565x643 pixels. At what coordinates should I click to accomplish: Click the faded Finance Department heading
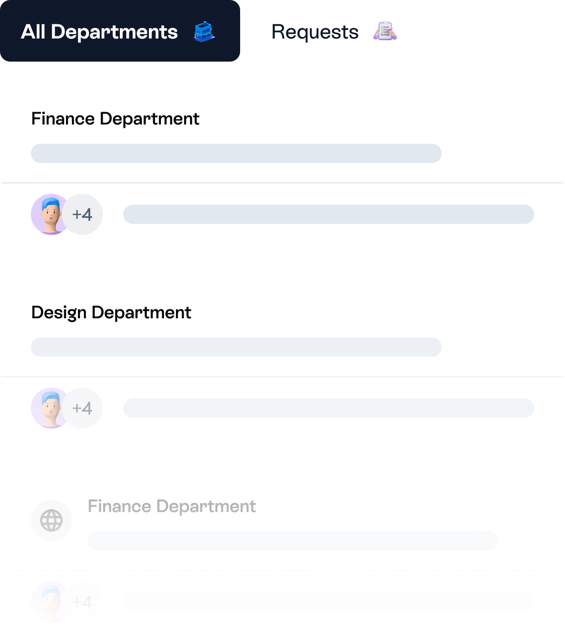pyautogui.click(x=172, y=506)
